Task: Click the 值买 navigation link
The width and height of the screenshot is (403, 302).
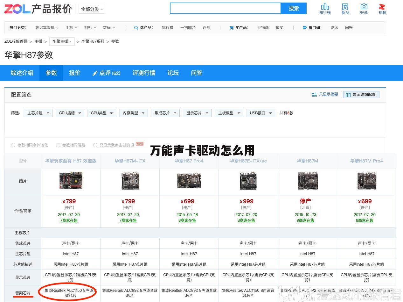Action: (280, 28)
